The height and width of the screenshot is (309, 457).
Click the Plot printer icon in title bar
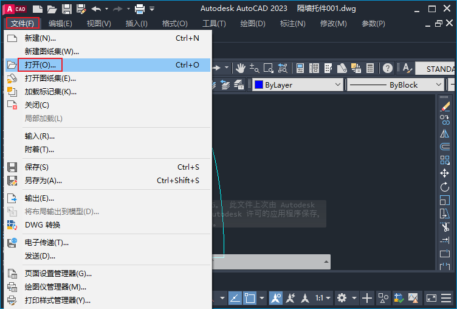tap(140, 9)
